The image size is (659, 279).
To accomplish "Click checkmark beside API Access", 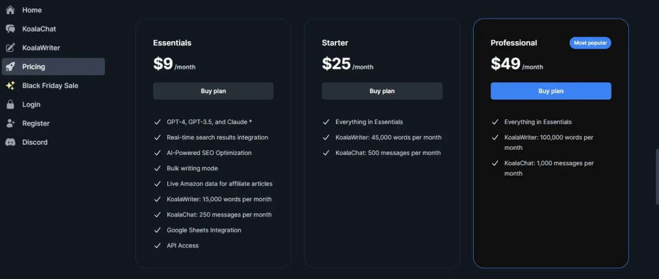I will tap(158, 246).
